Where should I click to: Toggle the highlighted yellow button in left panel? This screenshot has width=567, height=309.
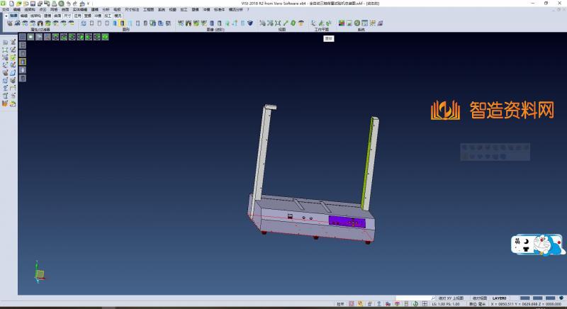pos(22,61)
